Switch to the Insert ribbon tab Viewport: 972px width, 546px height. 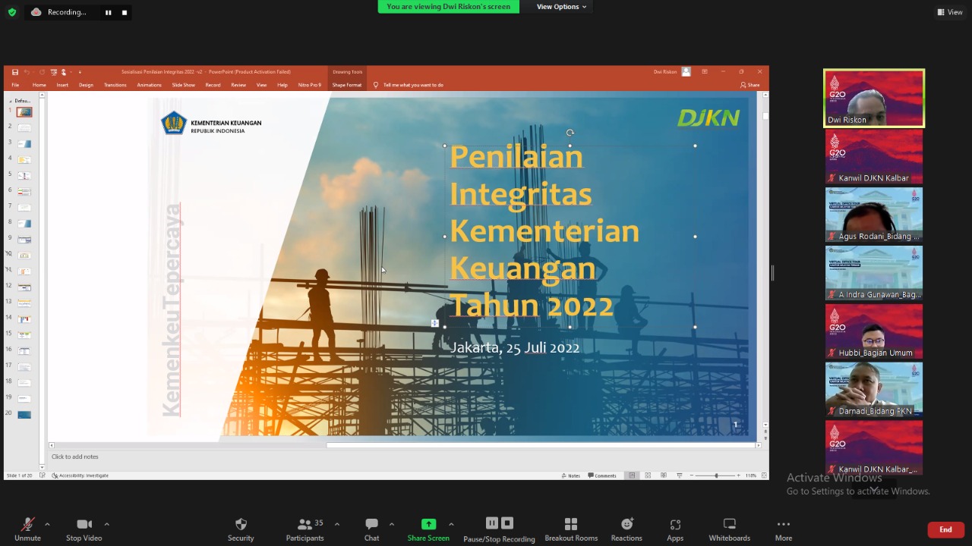(62, 85)
